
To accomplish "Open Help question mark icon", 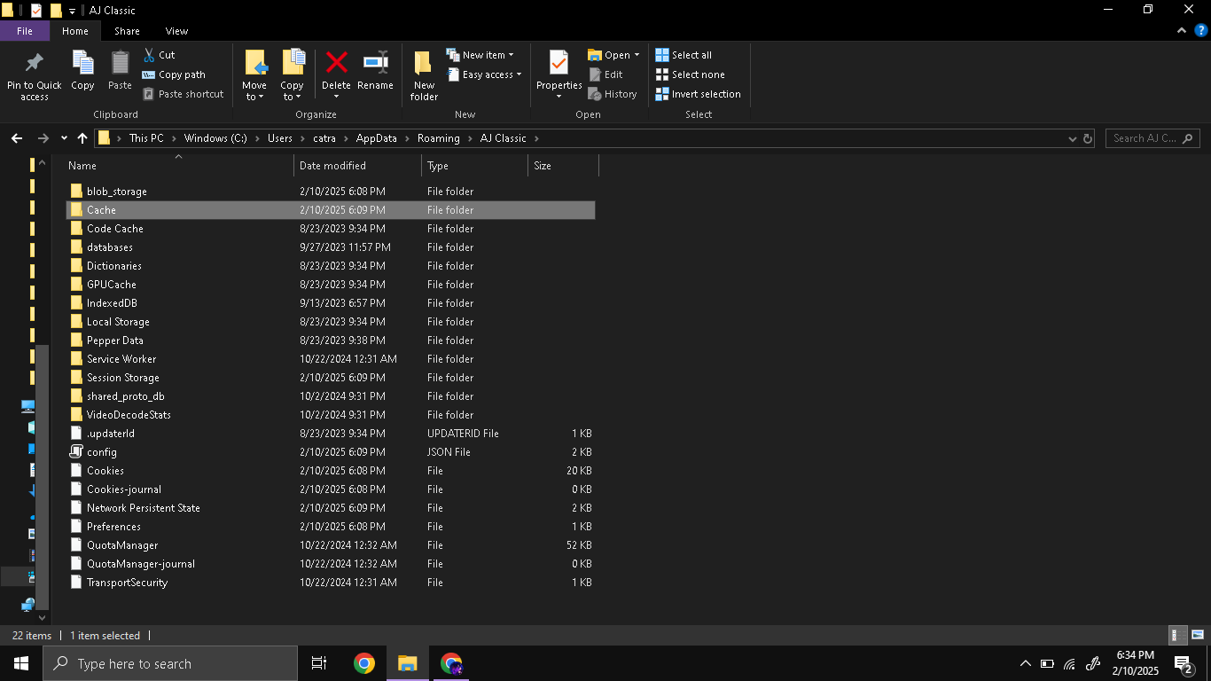I will [x=1201, y=30].
